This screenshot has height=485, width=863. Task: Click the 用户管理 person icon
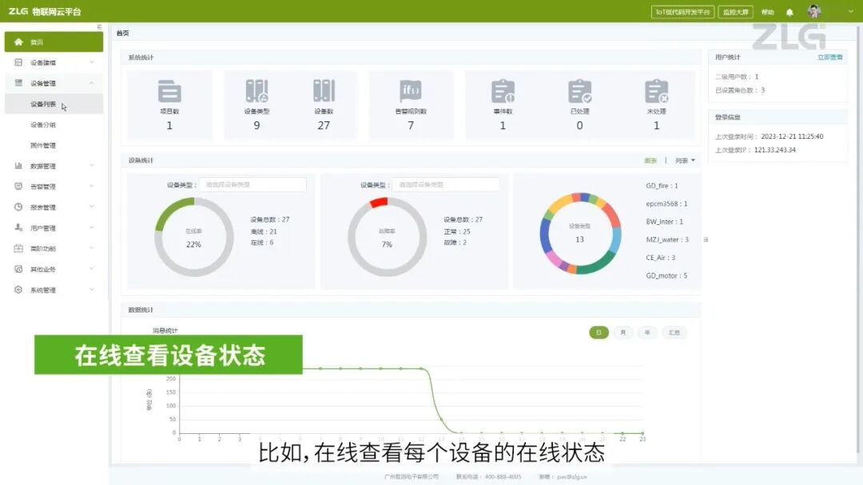(18, 227)
